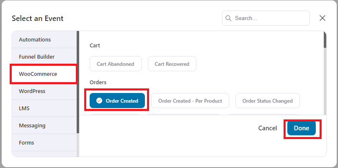Open the LMS category

(x=44, y=108)
